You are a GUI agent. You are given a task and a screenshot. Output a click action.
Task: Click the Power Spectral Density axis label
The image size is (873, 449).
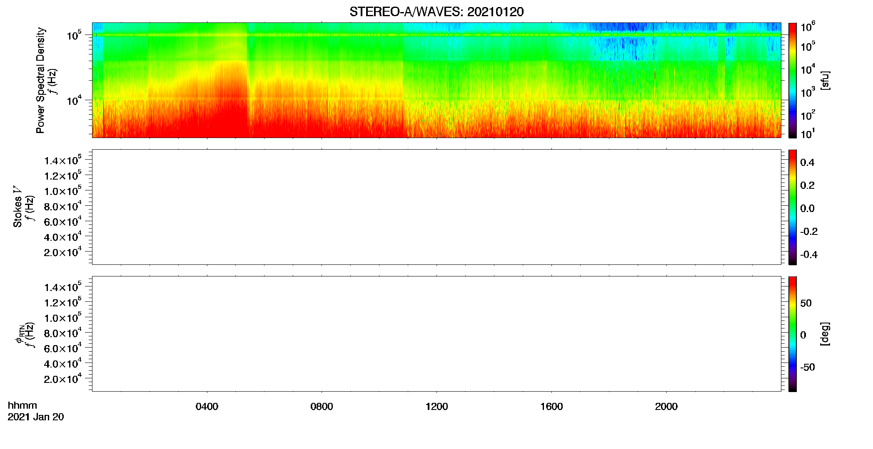click(40, 80)
